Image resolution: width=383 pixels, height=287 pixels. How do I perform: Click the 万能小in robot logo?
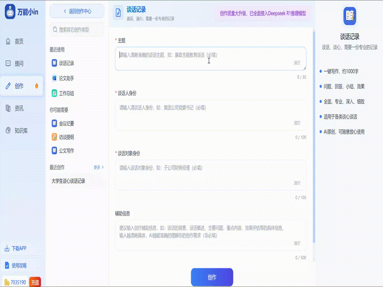10,12
